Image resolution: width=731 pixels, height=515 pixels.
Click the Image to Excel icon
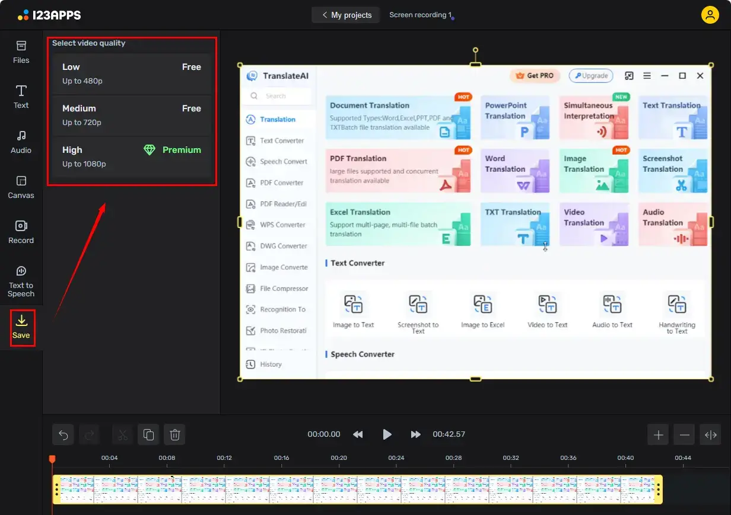pyautogui.click(x=482, y=304)
